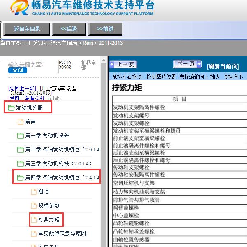Click the 当前车型 vehicle info line
247x247 pixels.
pyautogui.click(x=62, y=43)
